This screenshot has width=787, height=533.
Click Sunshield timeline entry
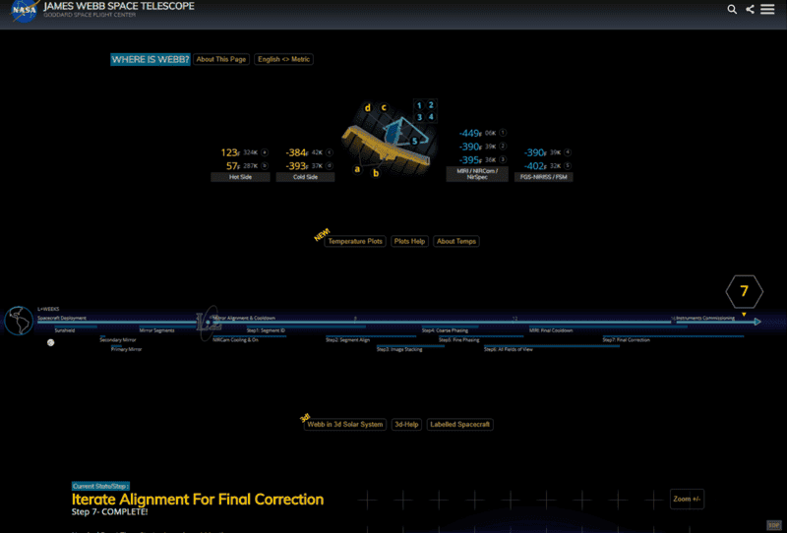[x=65, y=330]
